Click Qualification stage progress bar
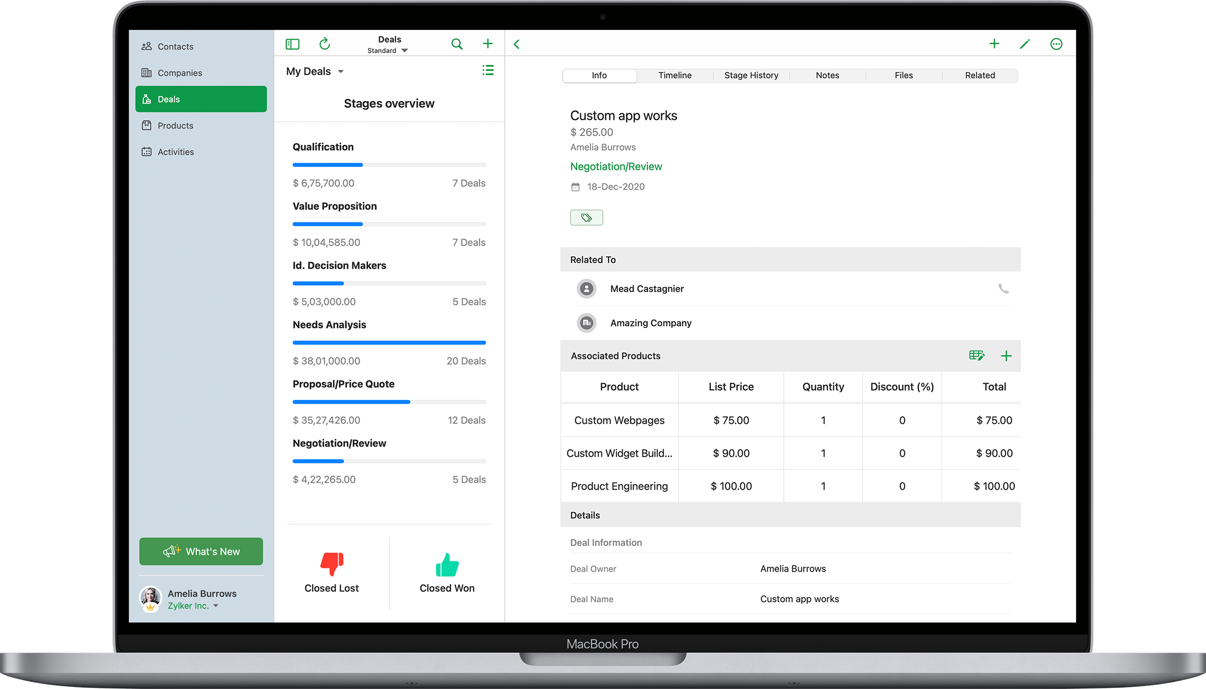Viewport: 1206px width, 689px height. 389,165
